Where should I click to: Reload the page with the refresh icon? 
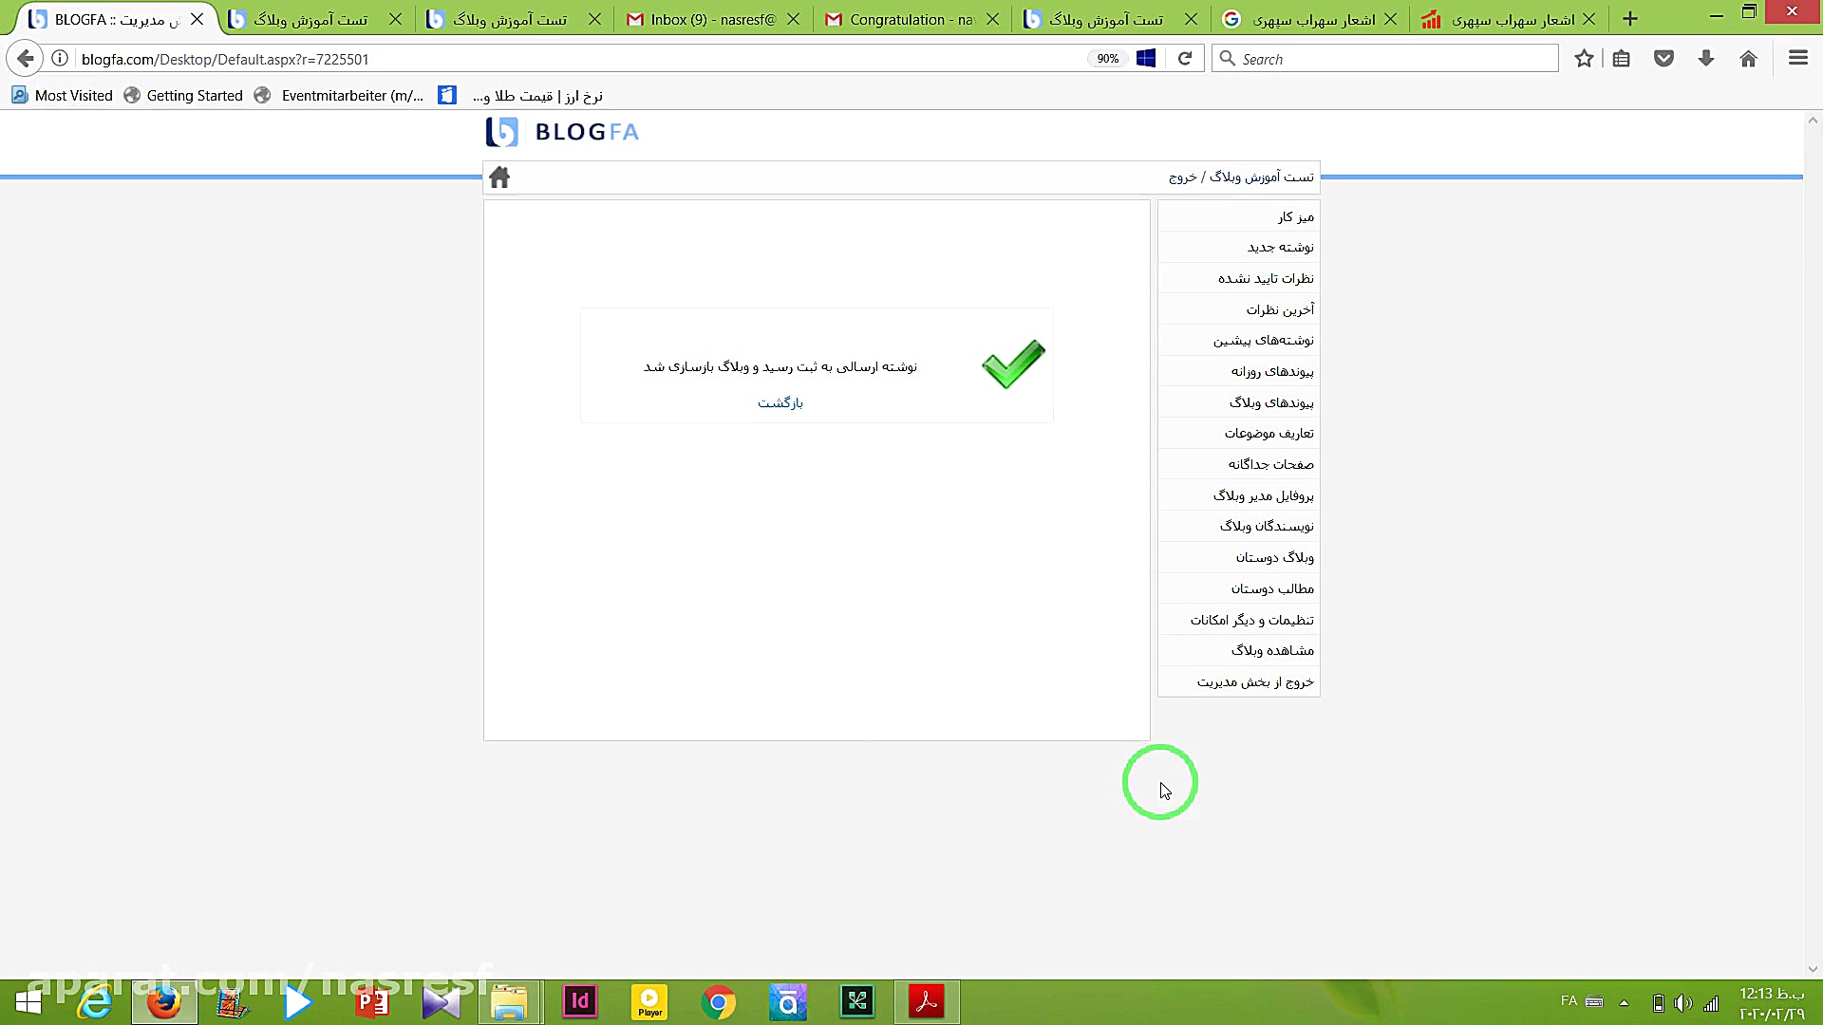1185,59
